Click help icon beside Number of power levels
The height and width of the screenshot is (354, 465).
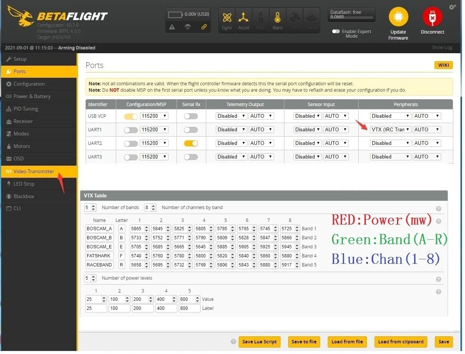[438, 279]
